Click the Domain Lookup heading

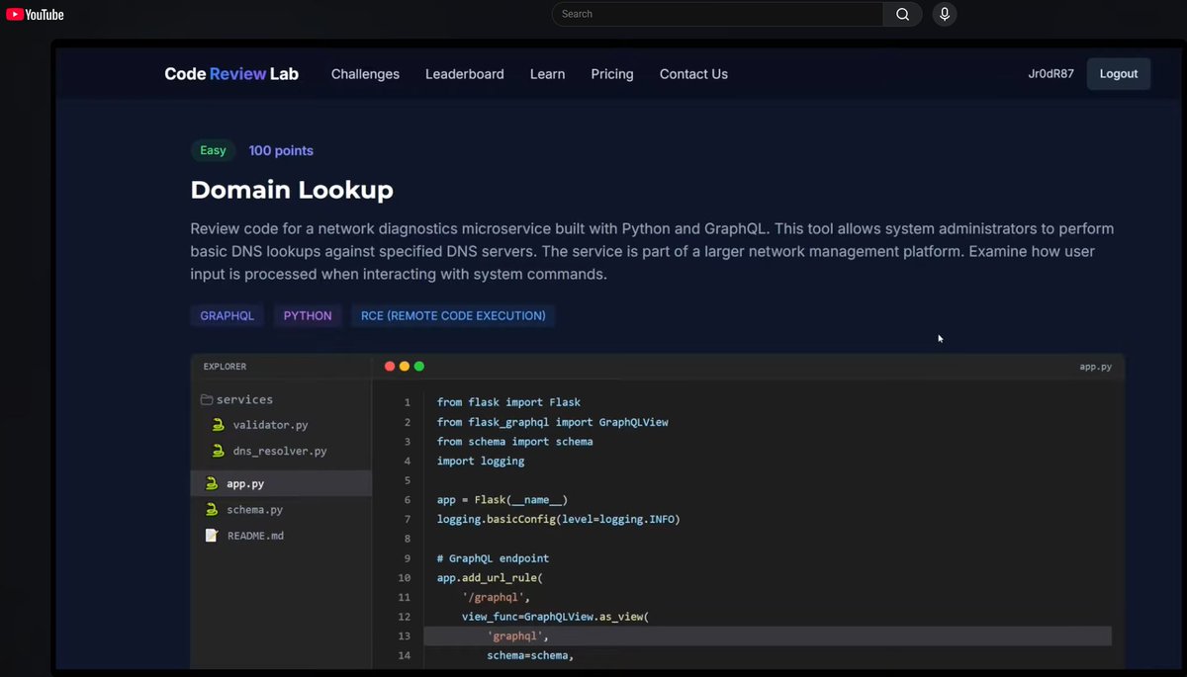click(x=292, y=190)
